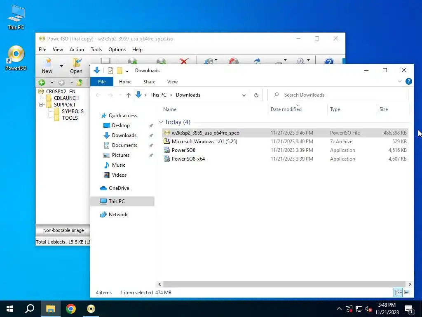Click Non-bootable Image button in PowerISO

click(63, 230)
